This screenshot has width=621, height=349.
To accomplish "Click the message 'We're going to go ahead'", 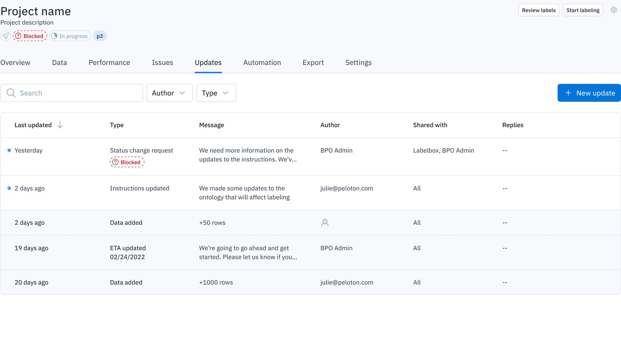I will pyautogui.click(x=248, y=252).
